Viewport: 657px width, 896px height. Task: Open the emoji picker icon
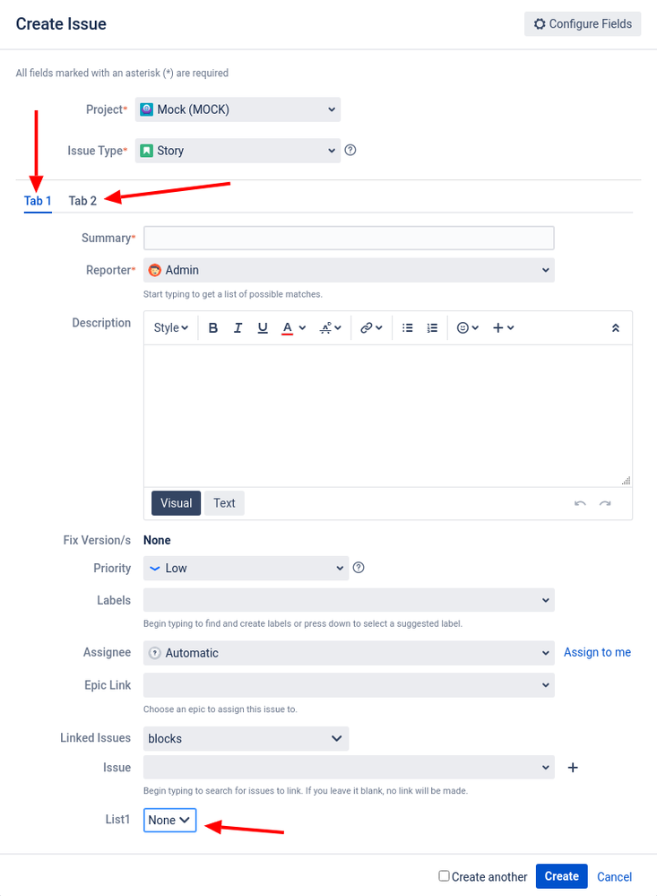point(467,328)
